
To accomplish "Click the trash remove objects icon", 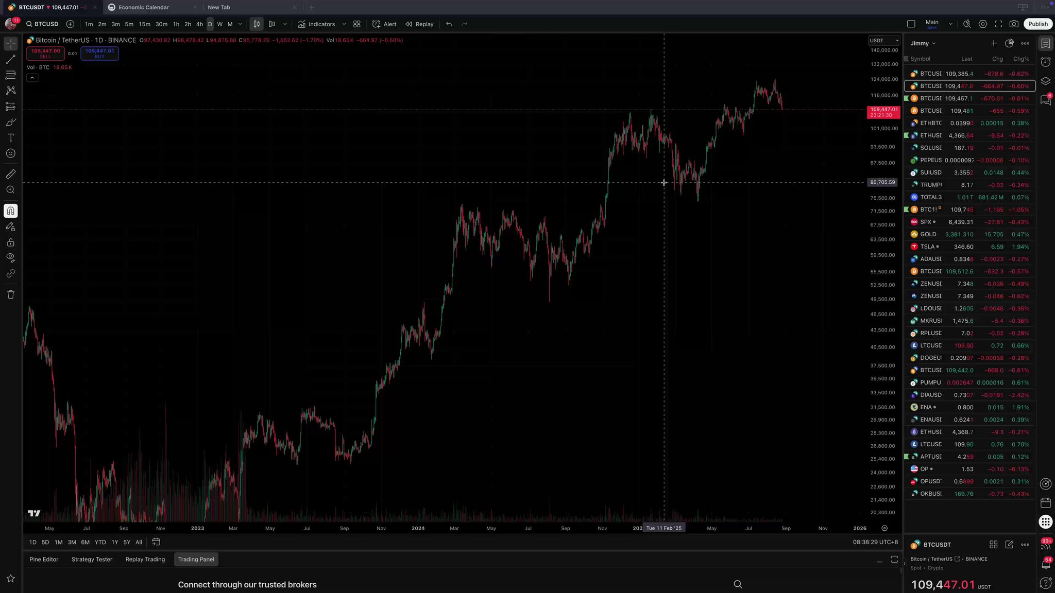I will pyautogui.click(x=11, y=294).
